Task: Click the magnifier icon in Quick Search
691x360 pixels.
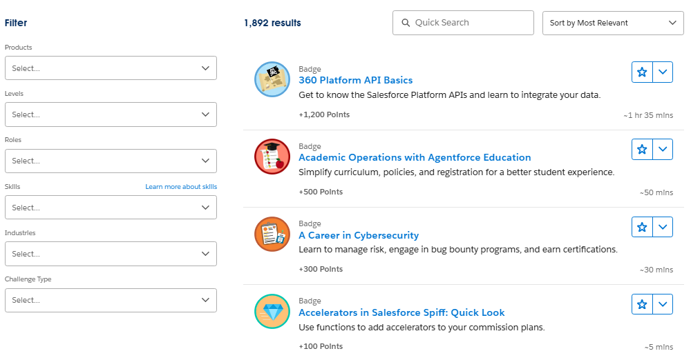Action: [x=406, y=23]
